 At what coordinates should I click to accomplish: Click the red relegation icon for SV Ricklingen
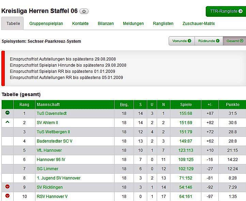[7, 187]
